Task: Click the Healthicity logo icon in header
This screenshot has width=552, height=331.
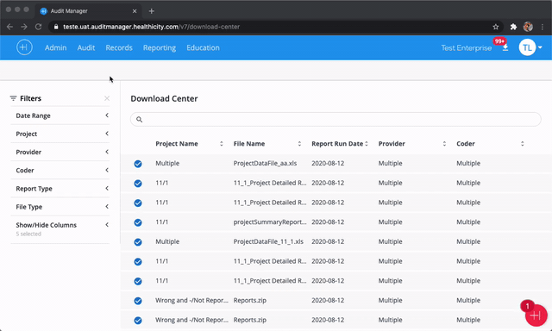Action: click(x=24, y=47)
